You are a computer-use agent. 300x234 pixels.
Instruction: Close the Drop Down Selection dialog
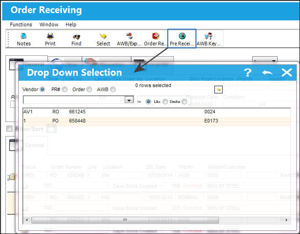(x=287, y=73)
